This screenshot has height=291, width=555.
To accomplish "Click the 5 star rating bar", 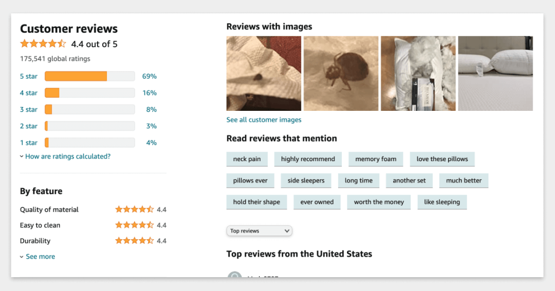I will click(90, 76).
